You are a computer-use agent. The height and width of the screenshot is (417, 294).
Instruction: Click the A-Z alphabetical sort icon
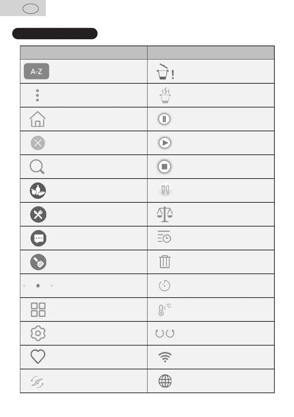tap(36, 71)
